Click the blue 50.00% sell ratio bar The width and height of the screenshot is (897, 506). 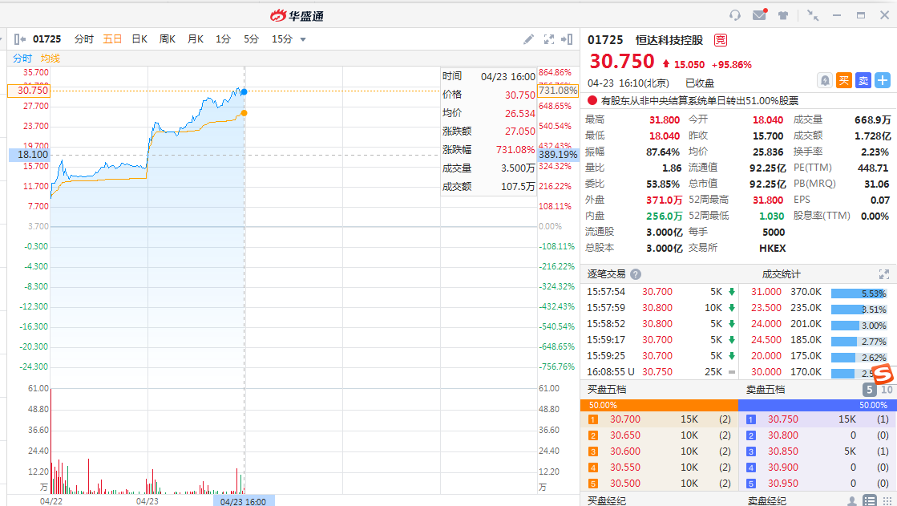817,405
